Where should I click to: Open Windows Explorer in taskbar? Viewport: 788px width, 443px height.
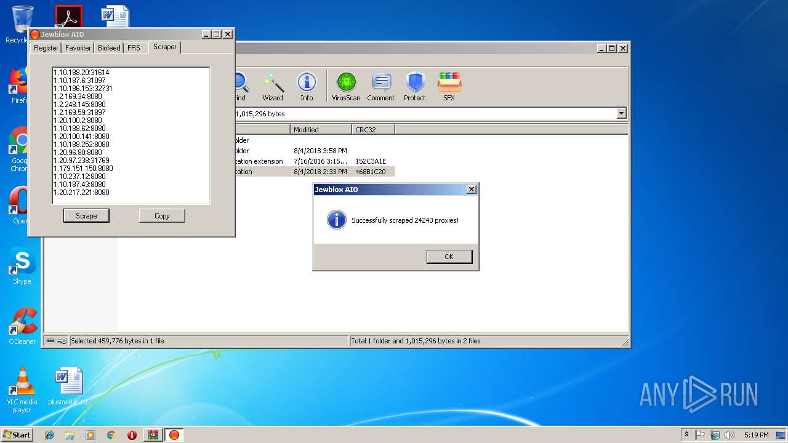70,435
